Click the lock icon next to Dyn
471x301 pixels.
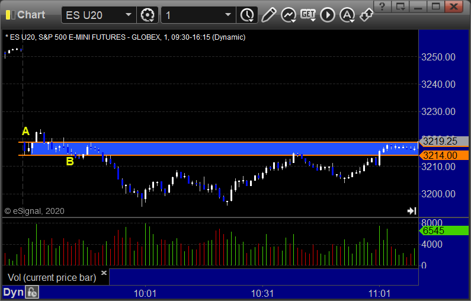(x=32, y=292)
